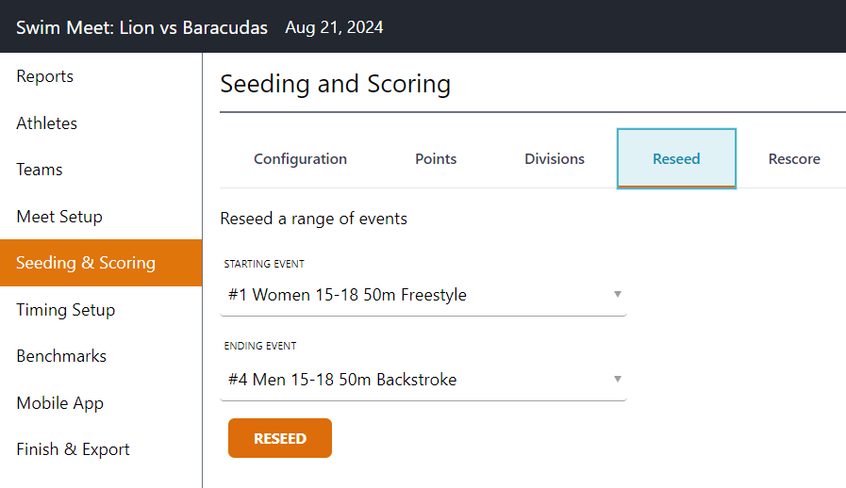Navigate to Timing Setup
The width and height of the screenshot is (846, 488).
[66, 310]
